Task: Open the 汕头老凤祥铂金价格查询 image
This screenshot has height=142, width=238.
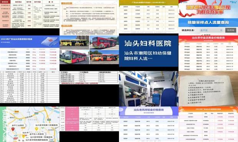Action: click(x=149, y=124)
